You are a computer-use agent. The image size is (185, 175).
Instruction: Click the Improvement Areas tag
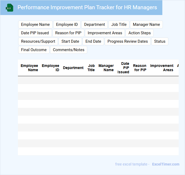pyautogui.click(x=105, y=33)
